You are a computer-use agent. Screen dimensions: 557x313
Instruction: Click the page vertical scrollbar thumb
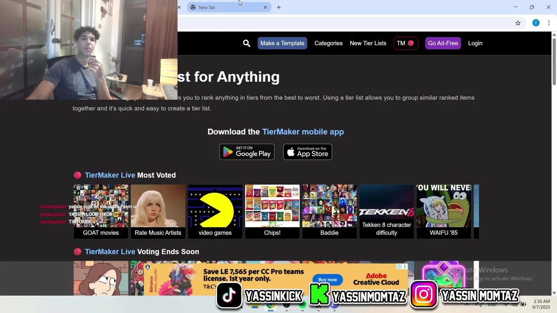[554, 62]
